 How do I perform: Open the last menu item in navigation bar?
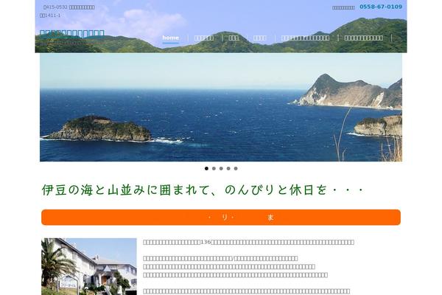point(363,38)
